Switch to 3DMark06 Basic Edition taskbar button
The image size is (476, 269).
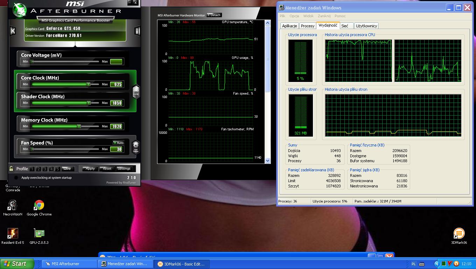(x=182, y=264)
